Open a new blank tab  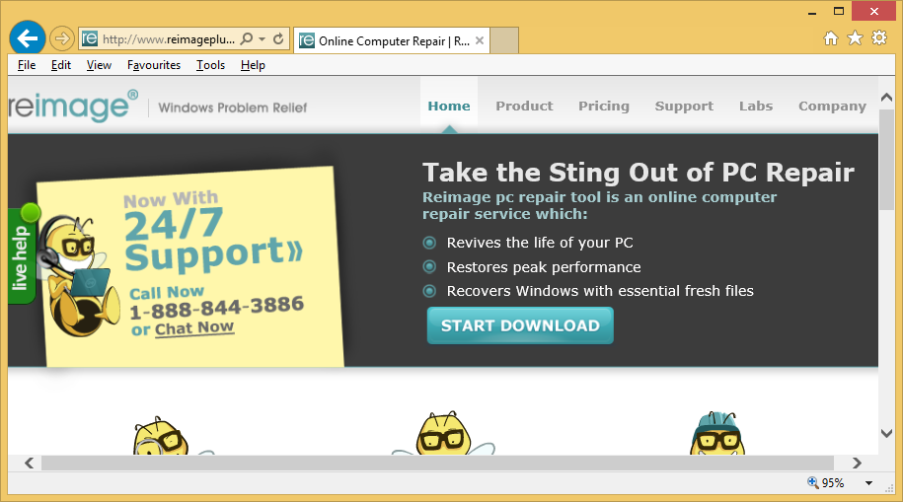pyautogui.click(x=504, y=40)
